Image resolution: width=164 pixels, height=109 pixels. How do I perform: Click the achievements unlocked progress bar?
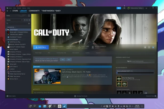click(x=135, y=73)
